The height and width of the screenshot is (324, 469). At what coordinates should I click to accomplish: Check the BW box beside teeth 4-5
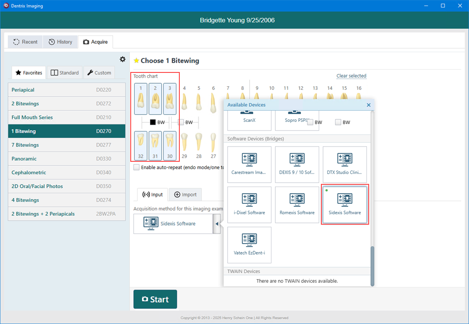point(181,122)
